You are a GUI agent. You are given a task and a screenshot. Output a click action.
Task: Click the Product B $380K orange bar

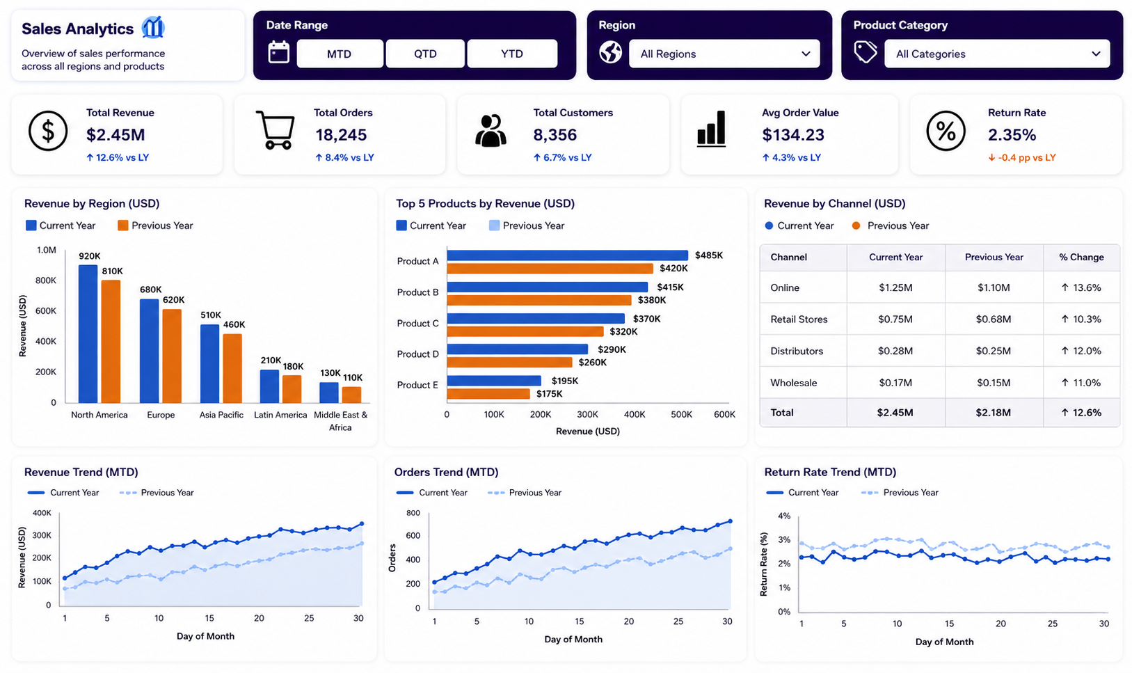tap(539, 300)
